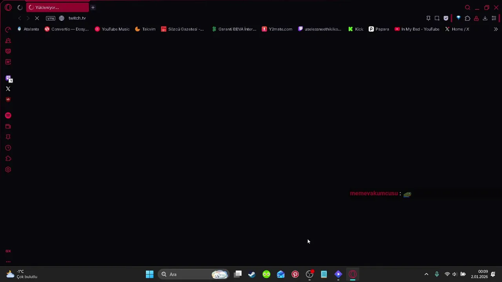Open a new tab with plus button
The width and height of the screenshot is (502, 282).
93,7
